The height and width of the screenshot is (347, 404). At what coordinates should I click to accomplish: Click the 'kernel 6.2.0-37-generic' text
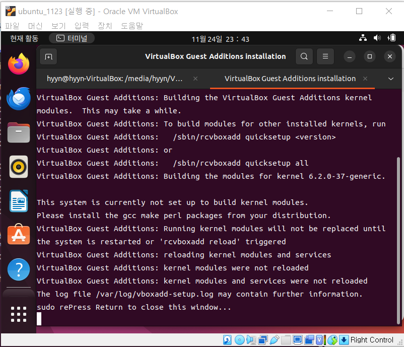[x=331, y=176]
